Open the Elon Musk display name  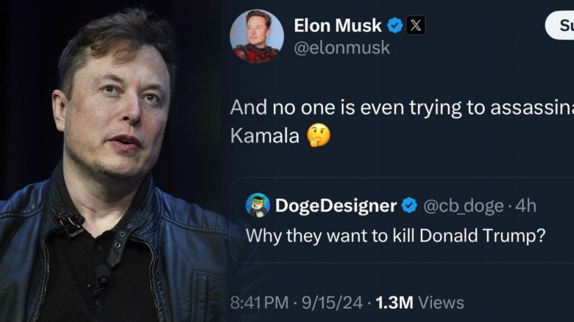tap(338, 26)
